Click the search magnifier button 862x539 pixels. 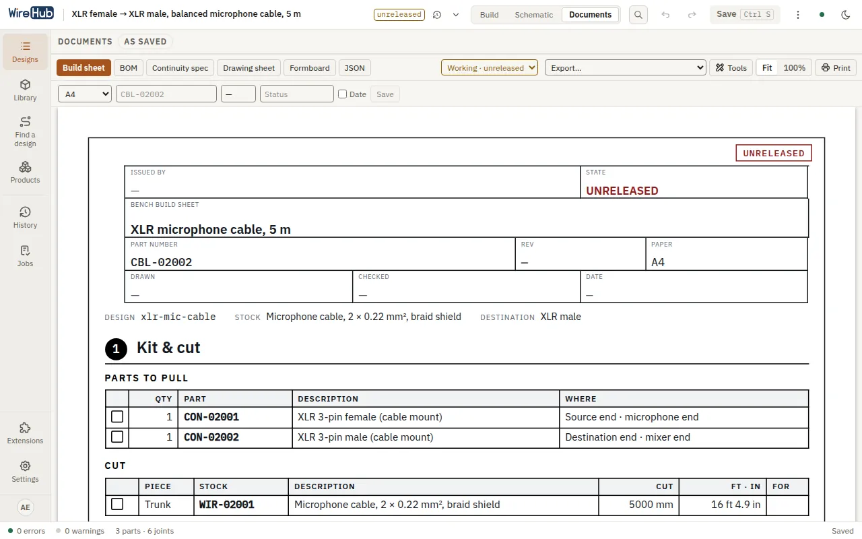click(638, 15)
